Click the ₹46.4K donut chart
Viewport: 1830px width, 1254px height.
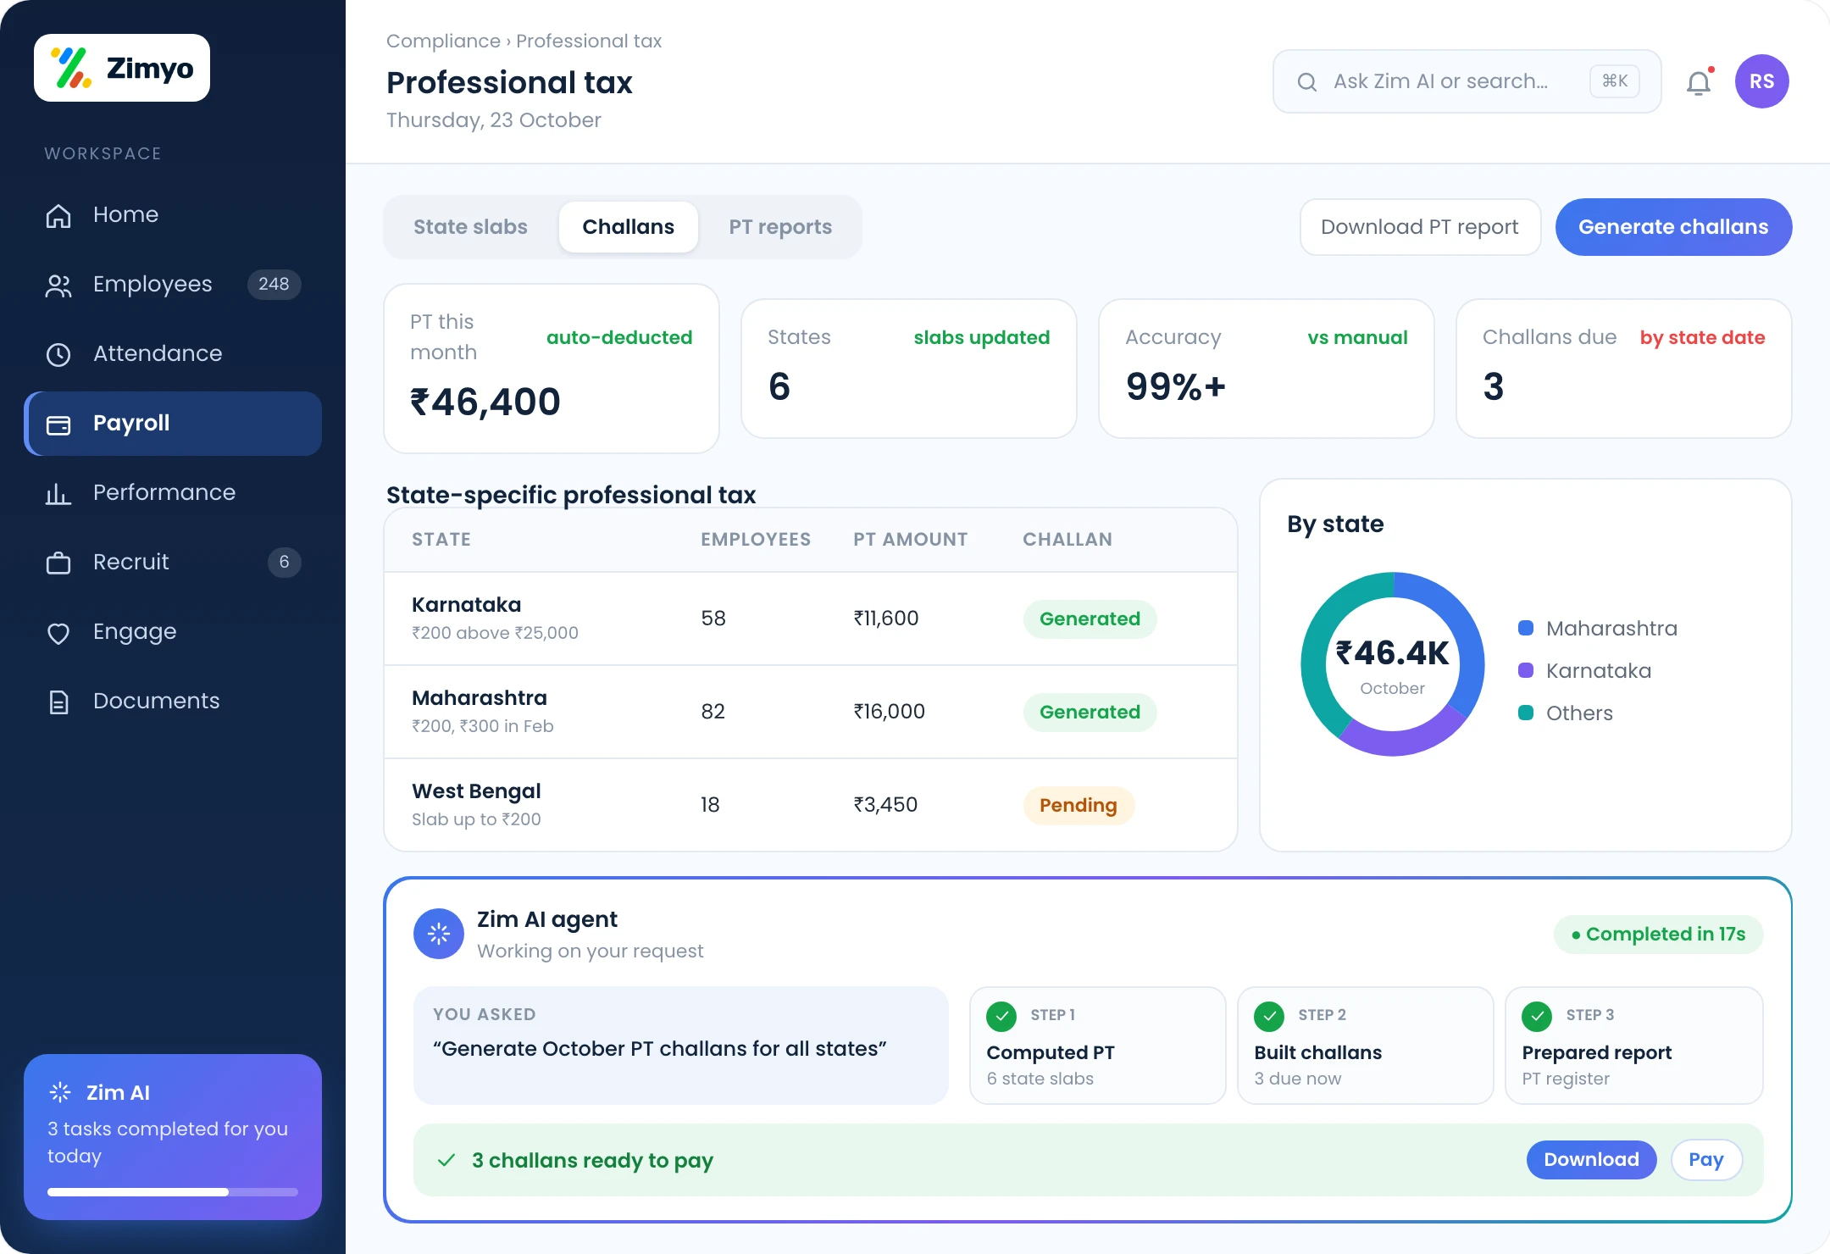(x=1393, y=664)
